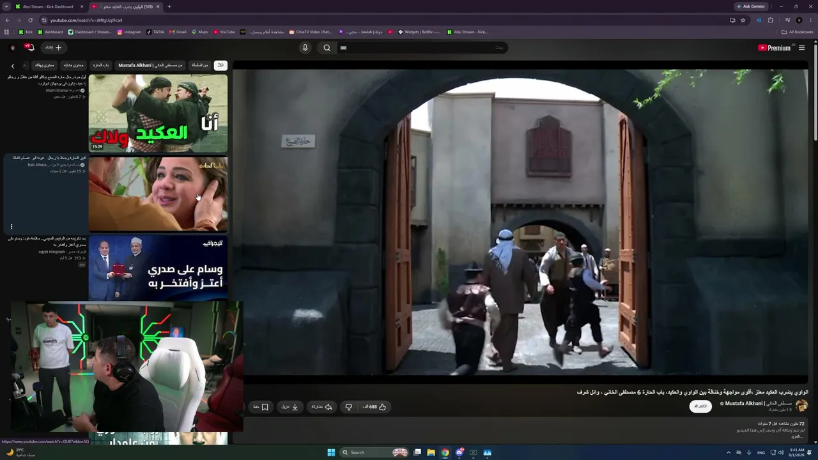Open the TikTok bookmark
This screenshot has height=460, width=818.
(x=155, y=32)
